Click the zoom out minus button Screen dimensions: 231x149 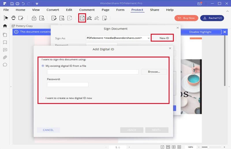tap(198, 147)
